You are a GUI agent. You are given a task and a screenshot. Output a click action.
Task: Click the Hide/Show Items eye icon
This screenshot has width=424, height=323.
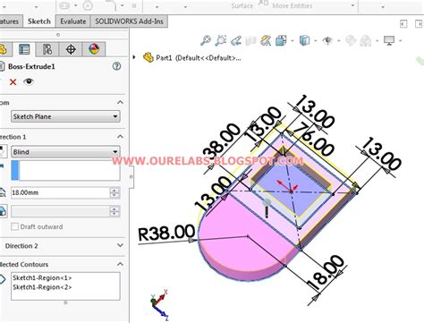[x=327, y=40]
